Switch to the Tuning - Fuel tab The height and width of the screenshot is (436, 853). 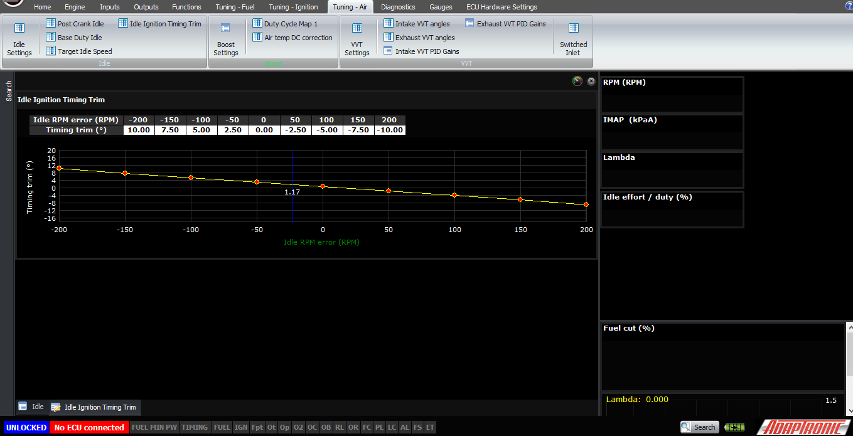235,7
